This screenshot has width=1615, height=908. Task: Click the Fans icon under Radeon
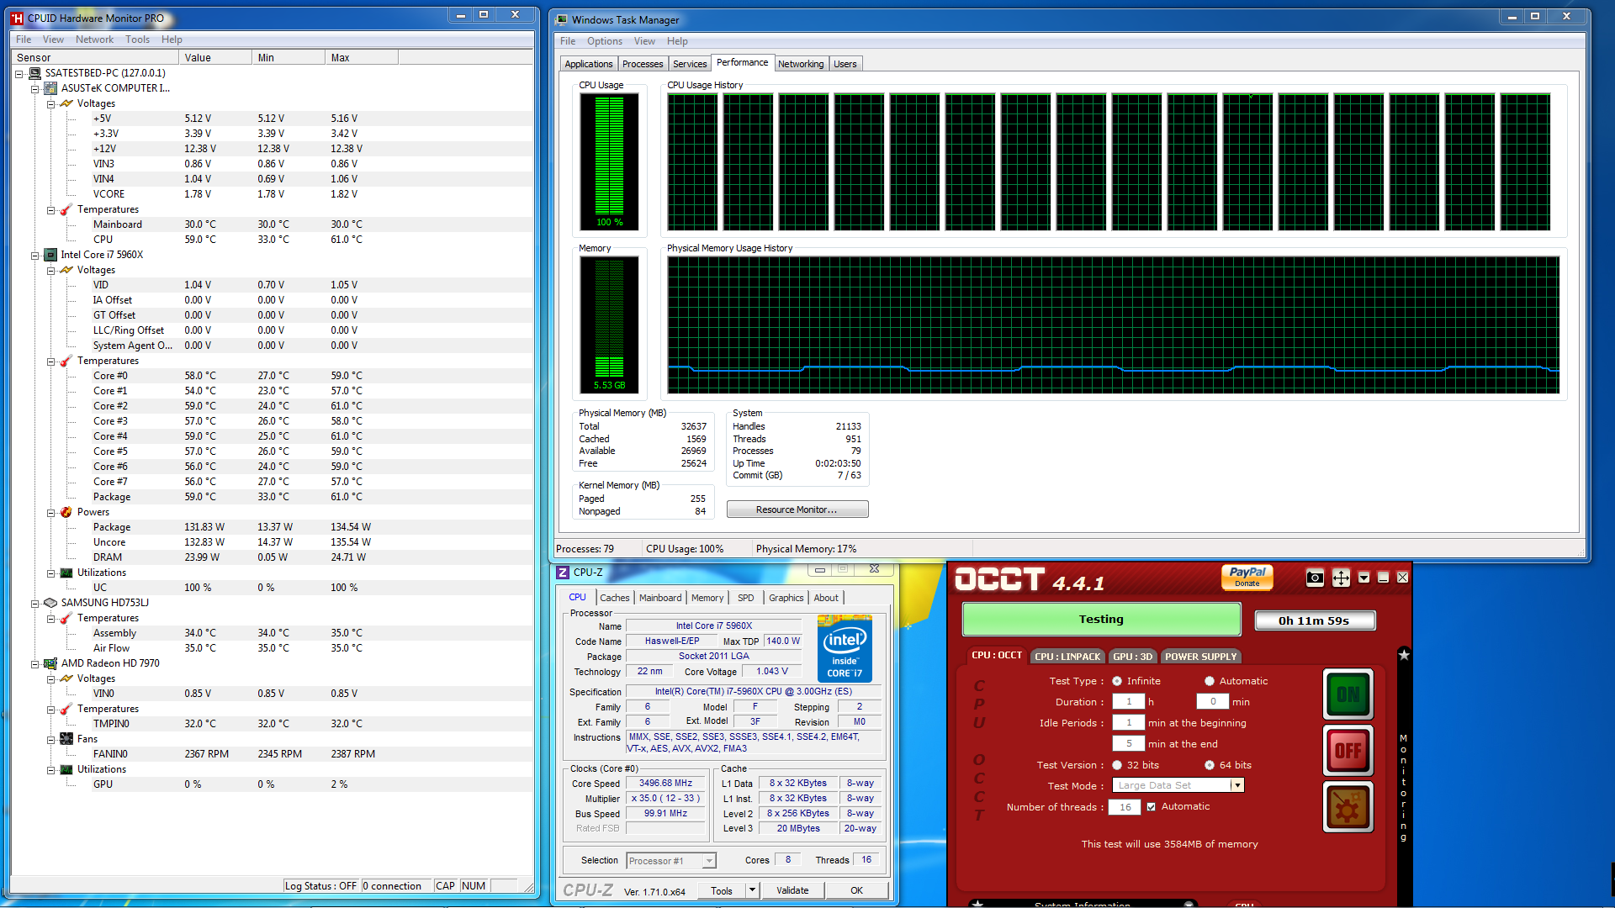tap(66, 739)
